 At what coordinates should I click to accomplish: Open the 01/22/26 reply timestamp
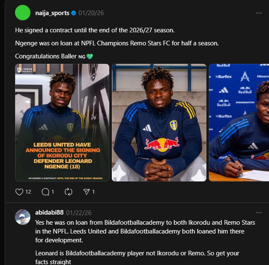[79, 213]
